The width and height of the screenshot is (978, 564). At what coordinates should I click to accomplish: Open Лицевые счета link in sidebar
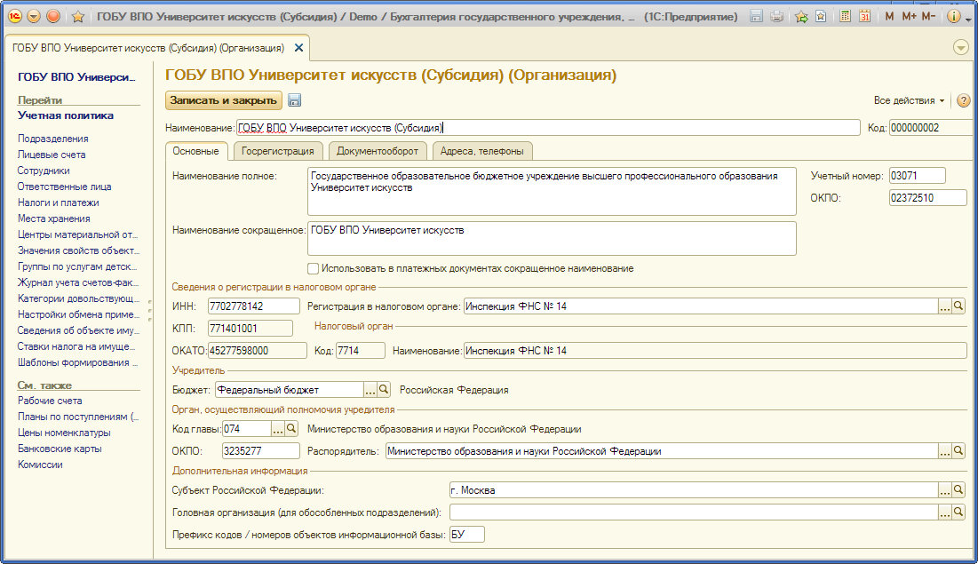[52, 155]
